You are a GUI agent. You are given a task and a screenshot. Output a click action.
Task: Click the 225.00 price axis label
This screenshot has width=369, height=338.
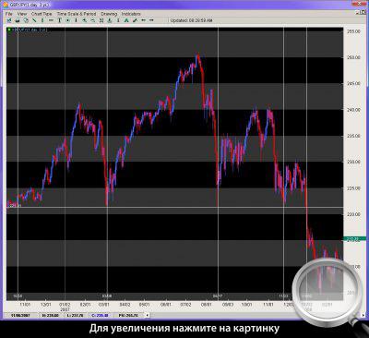tap(353, 188)
